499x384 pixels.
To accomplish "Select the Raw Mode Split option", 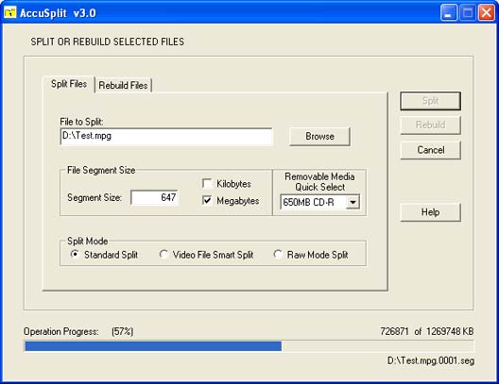I will [278, 255].
